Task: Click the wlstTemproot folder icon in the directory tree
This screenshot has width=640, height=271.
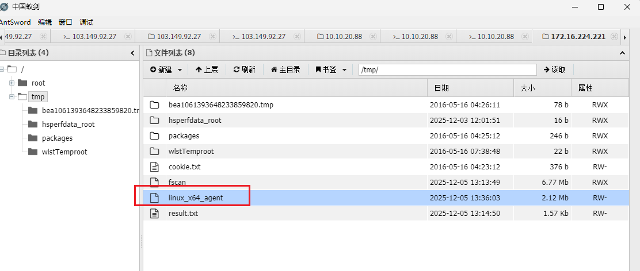Action: point(32,152)
